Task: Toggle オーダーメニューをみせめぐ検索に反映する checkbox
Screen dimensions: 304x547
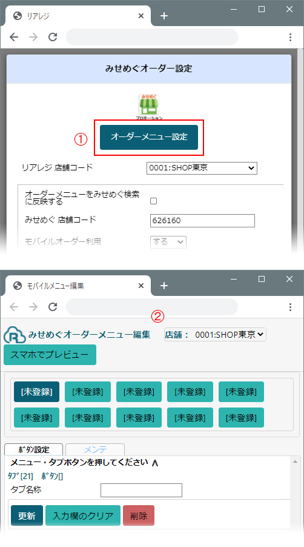Action: click(153, 201)
